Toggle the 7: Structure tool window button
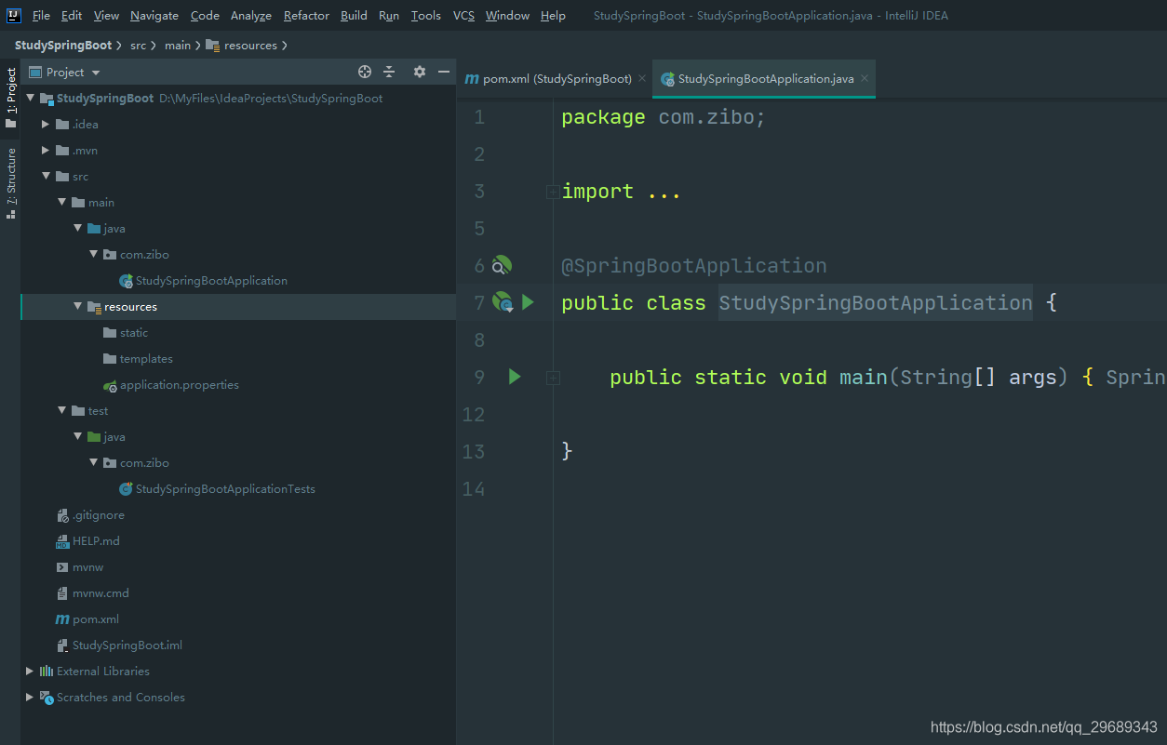 [x=10, y=182]
